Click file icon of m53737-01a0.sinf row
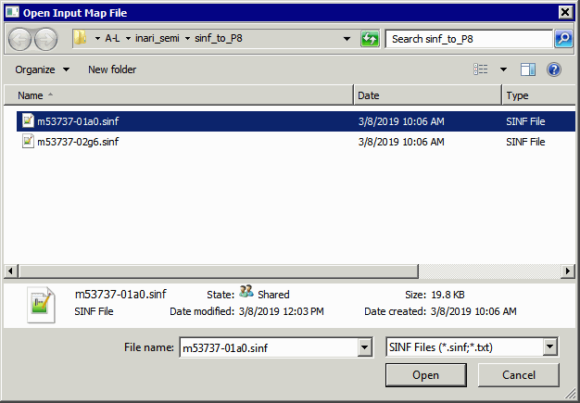The image size is (580, 403). click(x=28, y=120)
